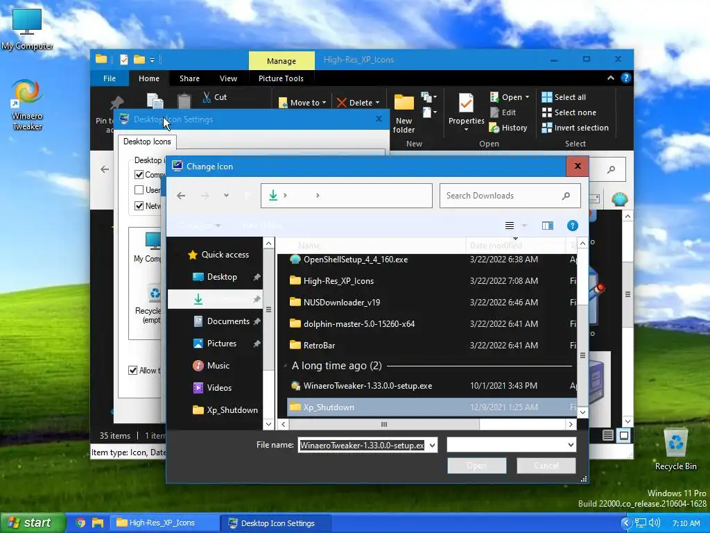Click Open button in Change Icon dialog
The width and height of the screenshot is (710, 533).
[x=476, y=466]
